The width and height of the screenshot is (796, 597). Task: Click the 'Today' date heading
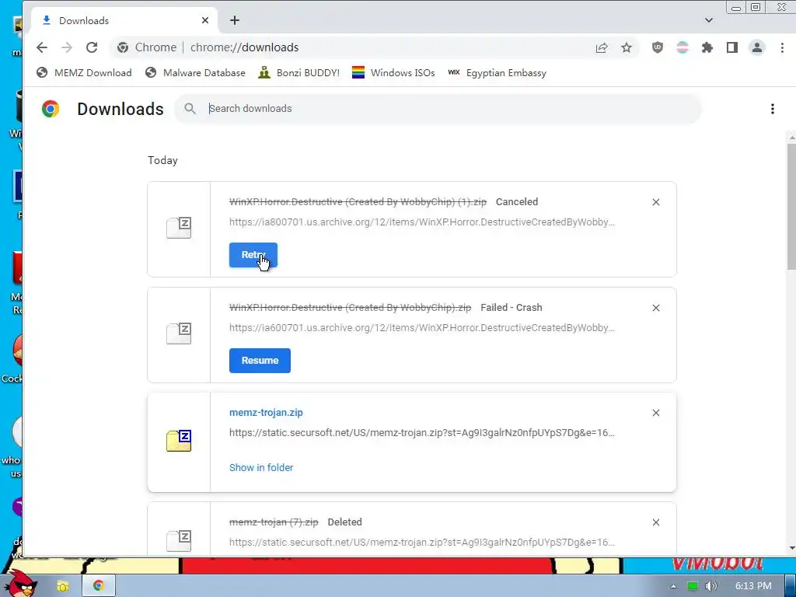click(x=162, y=160)
